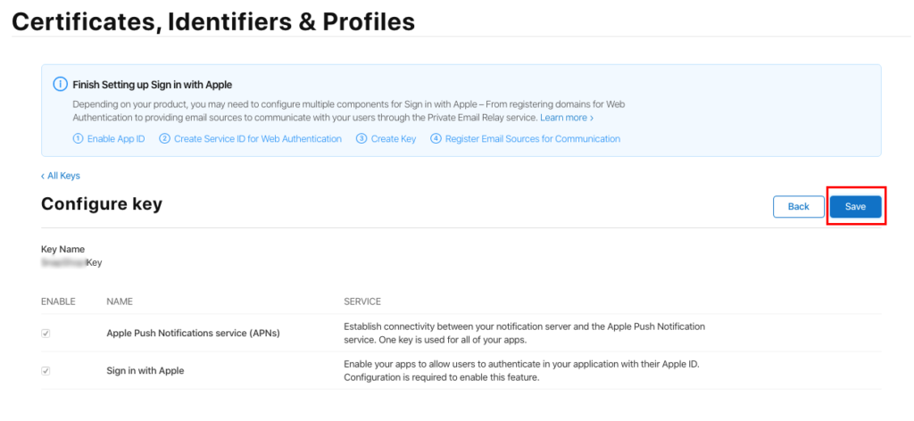Click the circled number 4 step icon
914x421 pixels.
tap(436, 138)
